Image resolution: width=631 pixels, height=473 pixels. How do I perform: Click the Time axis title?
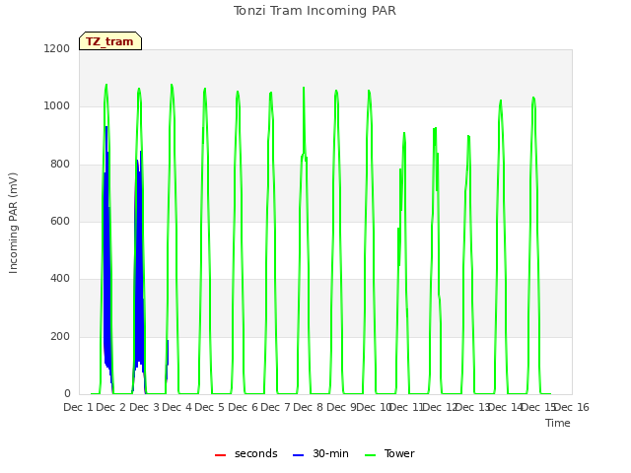tap(558, 423)
